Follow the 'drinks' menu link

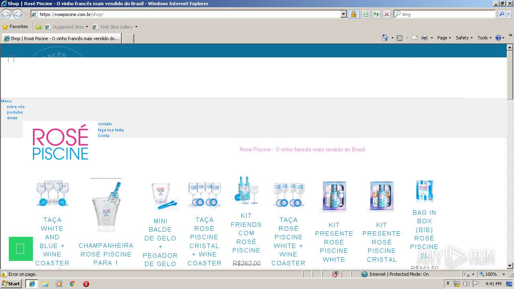12,118
